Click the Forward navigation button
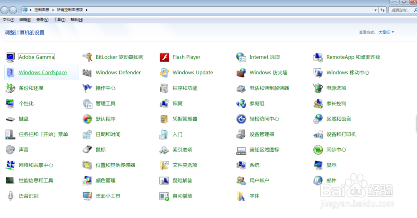Screen dimensions: 417x218 pyautogui.click(x=13, y=10)
